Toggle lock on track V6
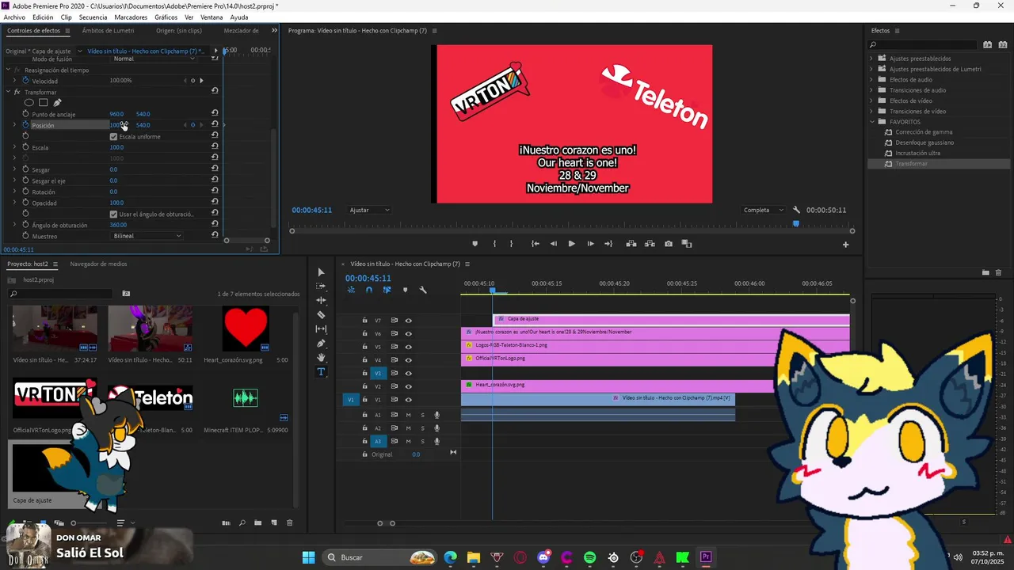This screenshot has width=1014, height=570. [x=364, y=333]
